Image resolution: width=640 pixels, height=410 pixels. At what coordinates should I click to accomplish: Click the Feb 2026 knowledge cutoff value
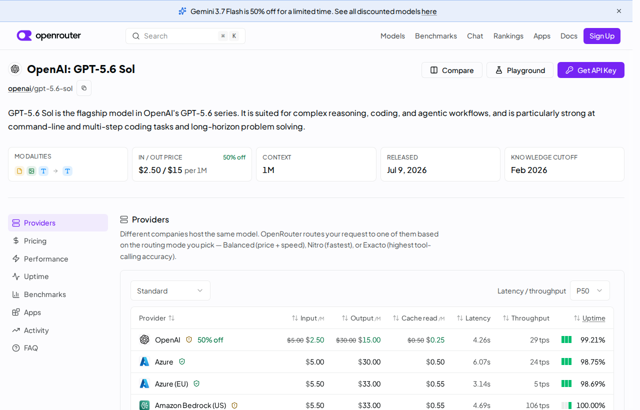click(529, 170)
